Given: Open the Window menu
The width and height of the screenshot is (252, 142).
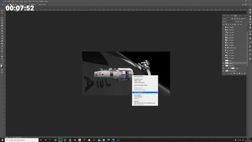Looking at the screenshot, I should tap(41, 1).
